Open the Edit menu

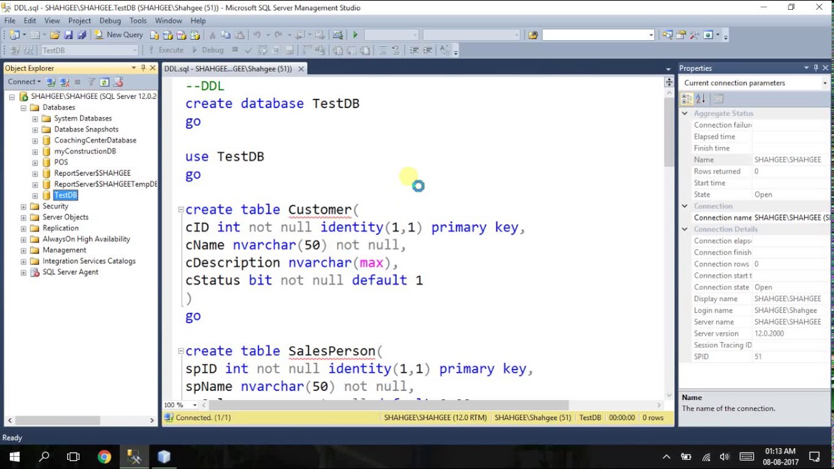(30, 20)
